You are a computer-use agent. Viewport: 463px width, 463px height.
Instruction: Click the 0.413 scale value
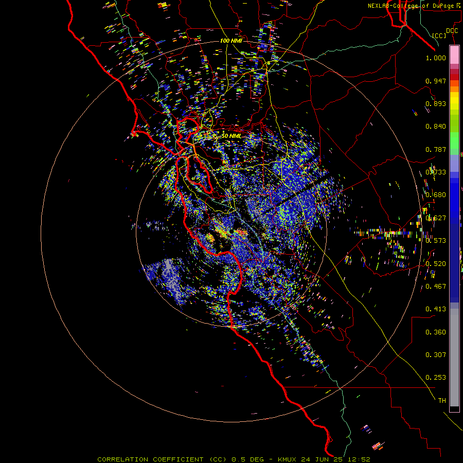[436, 309]
